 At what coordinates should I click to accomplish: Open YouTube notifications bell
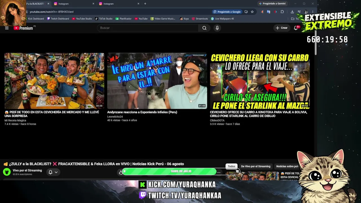tap(296, 28)
